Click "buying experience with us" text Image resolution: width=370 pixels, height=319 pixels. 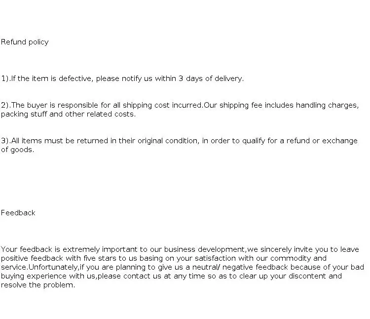(48, 276)
